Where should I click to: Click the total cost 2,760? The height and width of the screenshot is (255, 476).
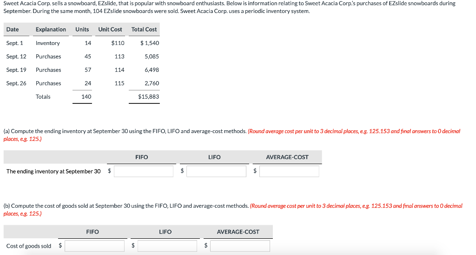point(152,83)
